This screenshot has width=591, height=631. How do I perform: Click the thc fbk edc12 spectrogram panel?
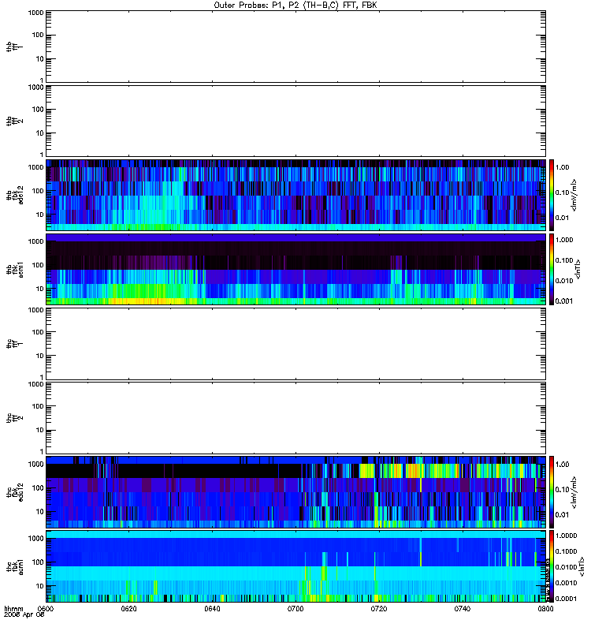click(295, 492)
